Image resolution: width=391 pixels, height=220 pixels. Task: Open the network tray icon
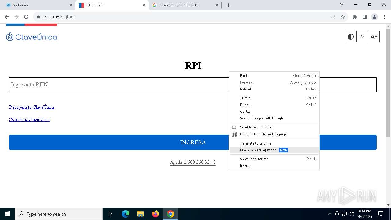click(x=344, y=214)
